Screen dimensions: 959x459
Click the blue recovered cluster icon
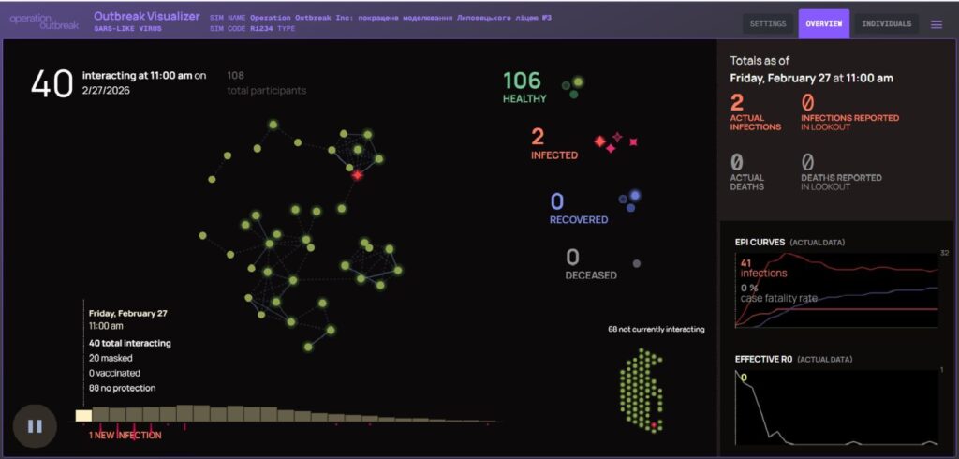[629, 199]
